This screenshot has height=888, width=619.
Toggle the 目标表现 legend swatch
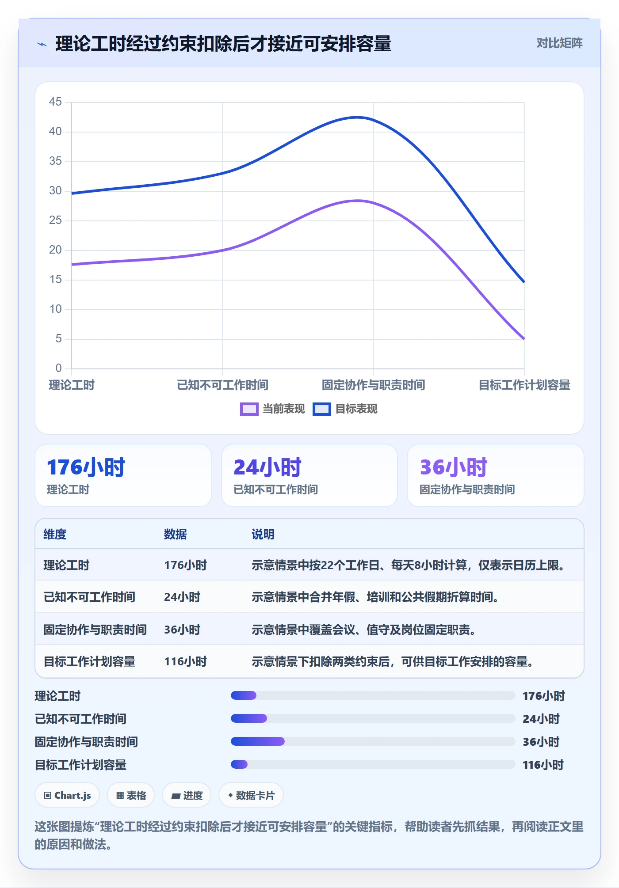pos(321,409)
